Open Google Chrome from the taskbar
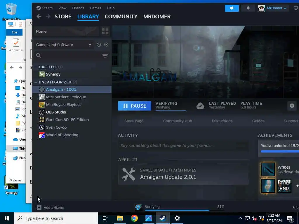This screenshot has height=224, width=299. [134, 218]
